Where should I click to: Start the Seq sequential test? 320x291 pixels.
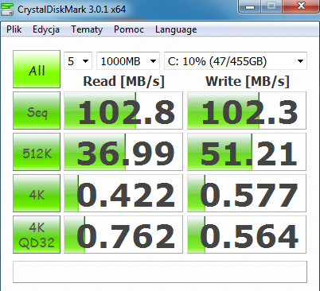click(x=37, y=111)
